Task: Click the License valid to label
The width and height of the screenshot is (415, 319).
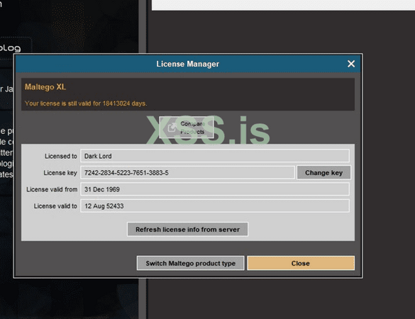Action: click(55, 206)
